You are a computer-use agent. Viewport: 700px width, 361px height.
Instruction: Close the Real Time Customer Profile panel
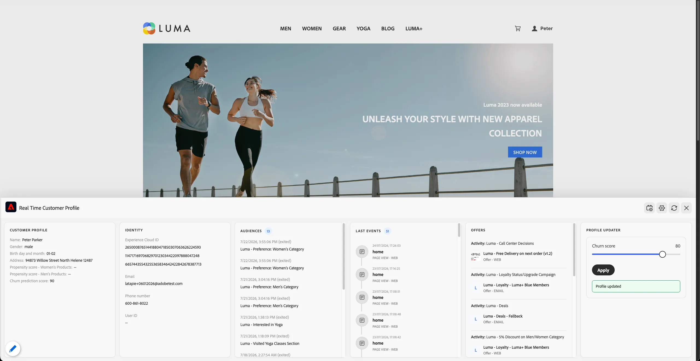[686, 208]
